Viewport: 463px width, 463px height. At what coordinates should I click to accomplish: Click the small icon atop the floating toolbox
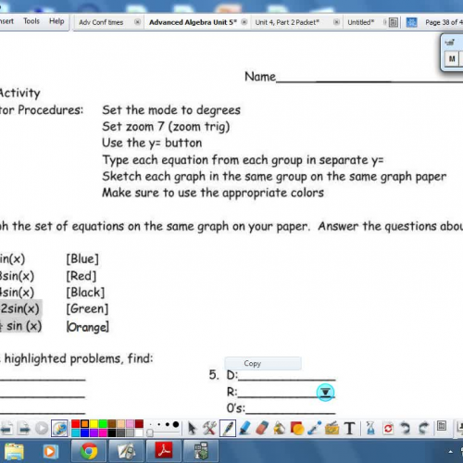coord(450,43)
